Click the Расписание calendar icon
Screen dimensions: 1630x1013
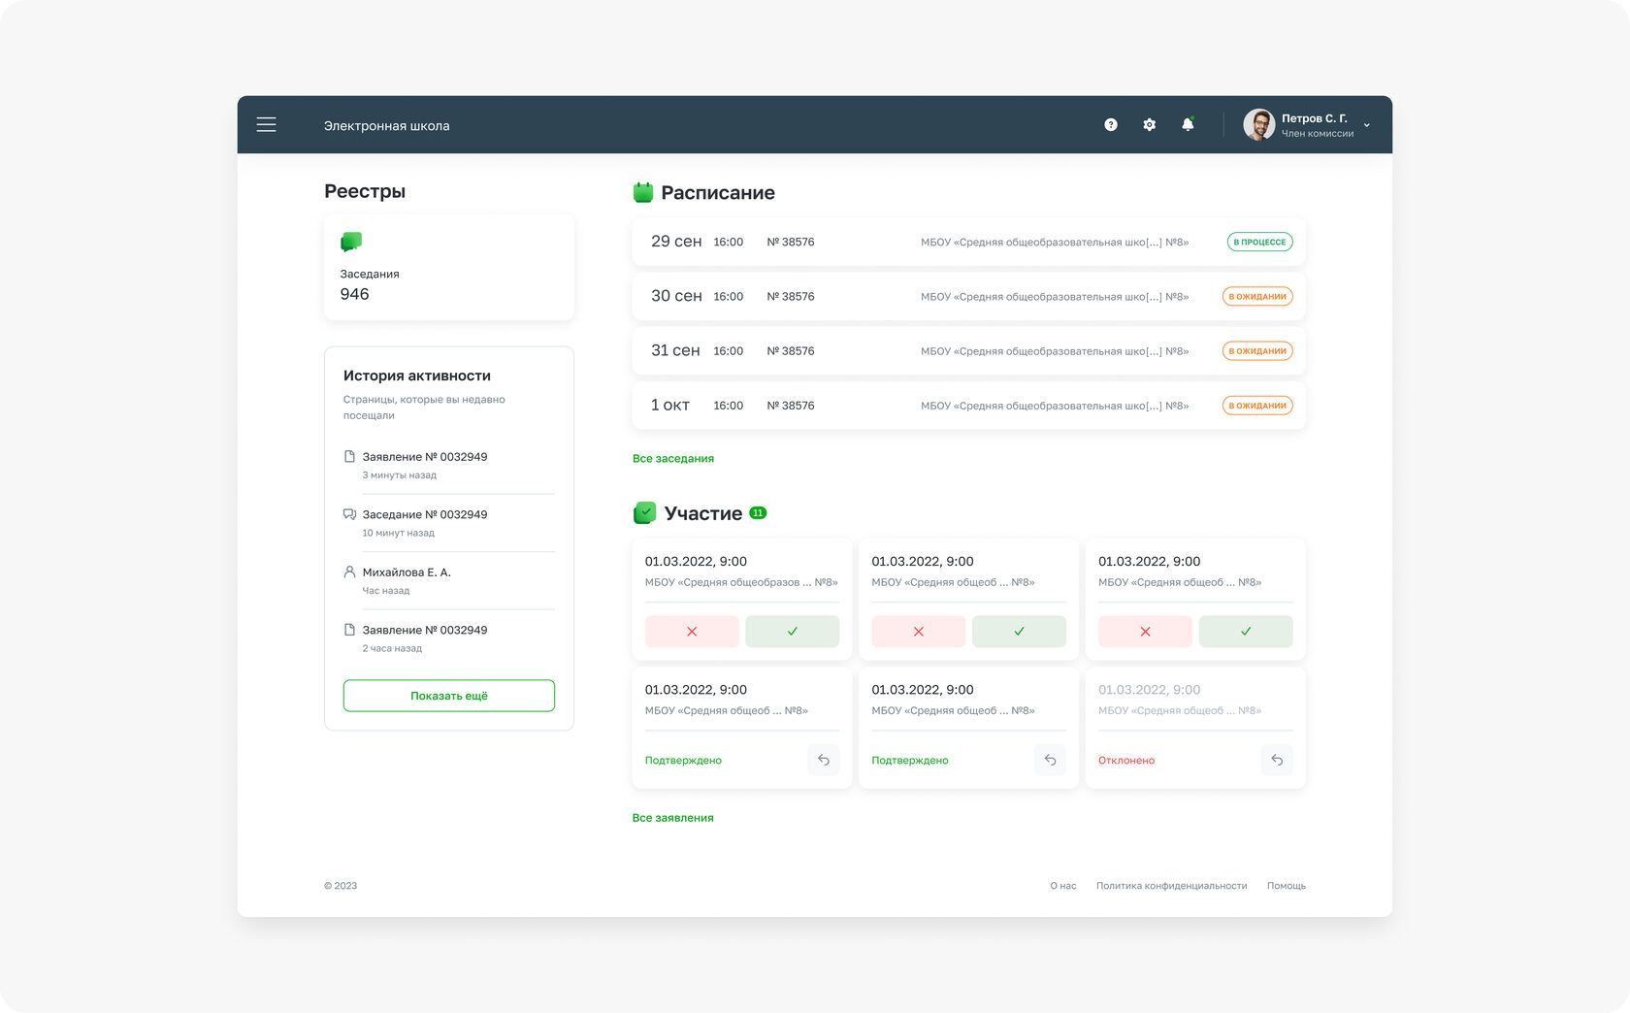(643, 192)
